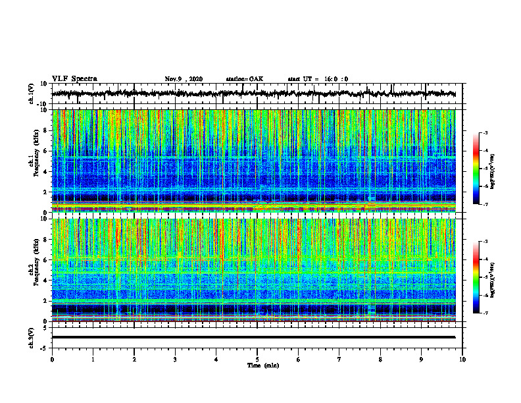Click time axis tick label 7

point(339,360)
